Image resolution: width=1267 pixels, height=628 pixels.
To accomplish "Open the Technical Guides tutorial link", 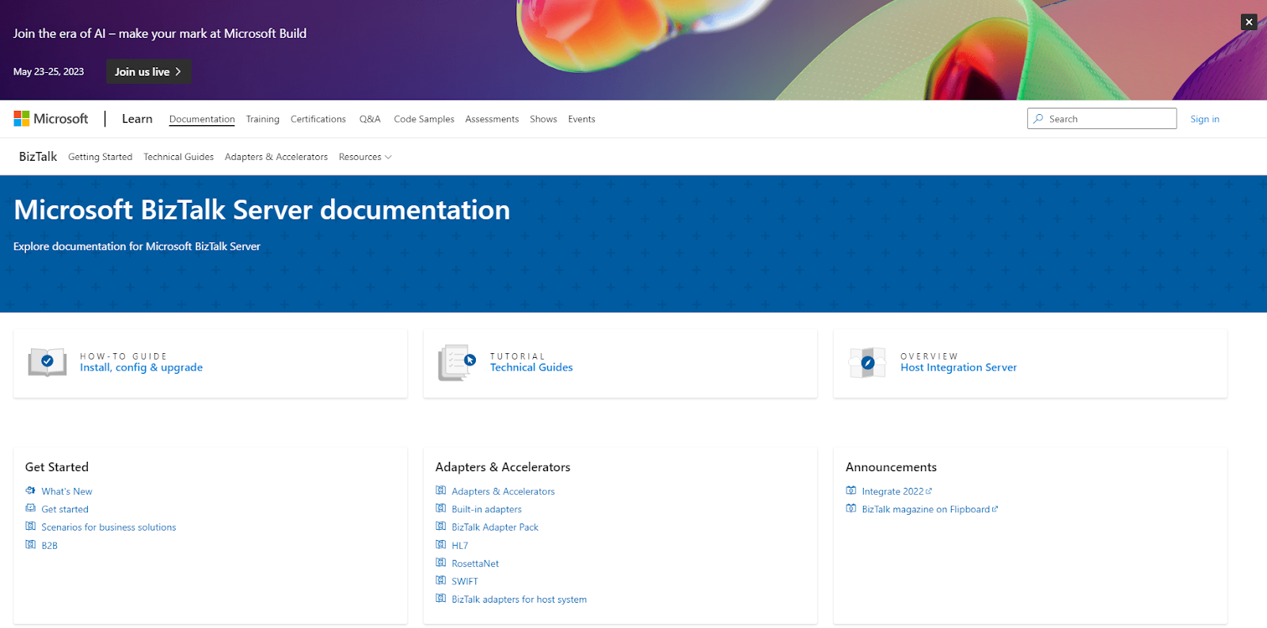I will (531, 367).
